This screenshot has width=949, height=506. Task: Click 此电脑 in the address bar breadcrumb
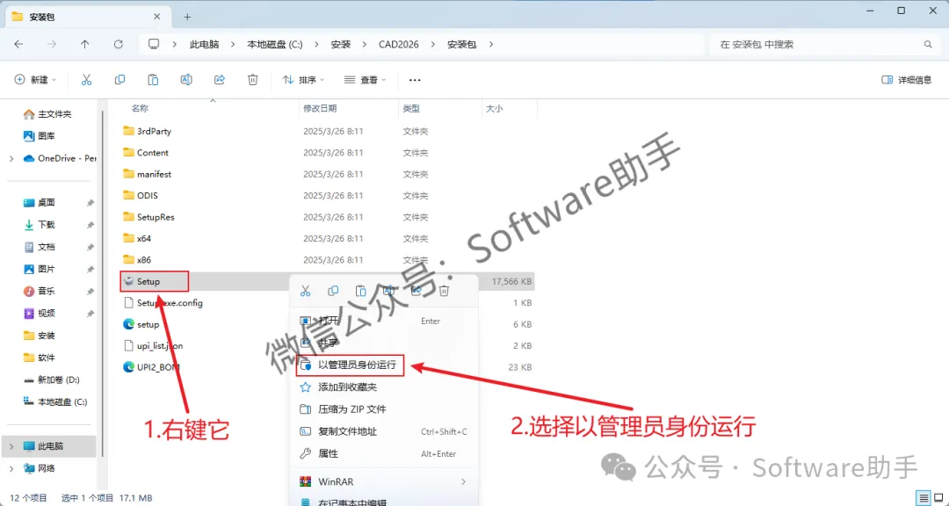click(205, 44)
